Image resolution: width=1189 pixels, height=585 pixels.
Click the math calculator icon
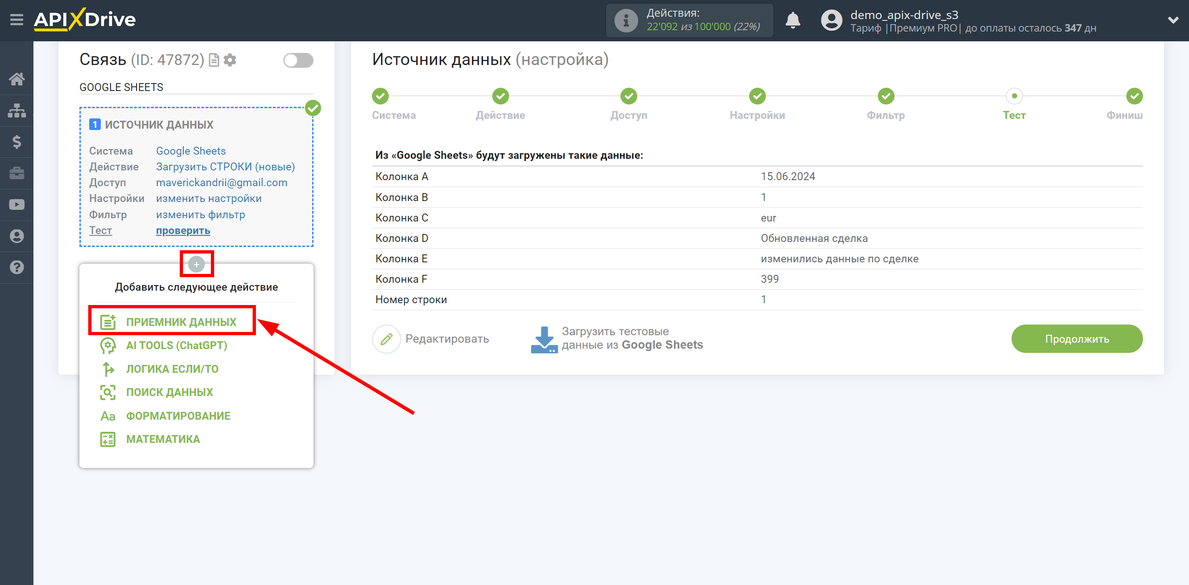108,439
